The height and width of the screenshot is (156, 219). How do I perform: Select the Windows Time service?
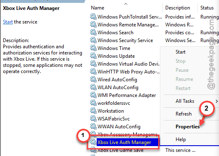click(x=114, y=48)
